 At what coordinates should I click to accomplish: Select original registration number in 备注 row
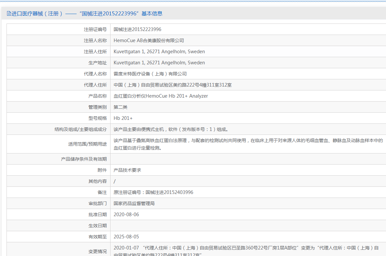[x=153, y=192]
